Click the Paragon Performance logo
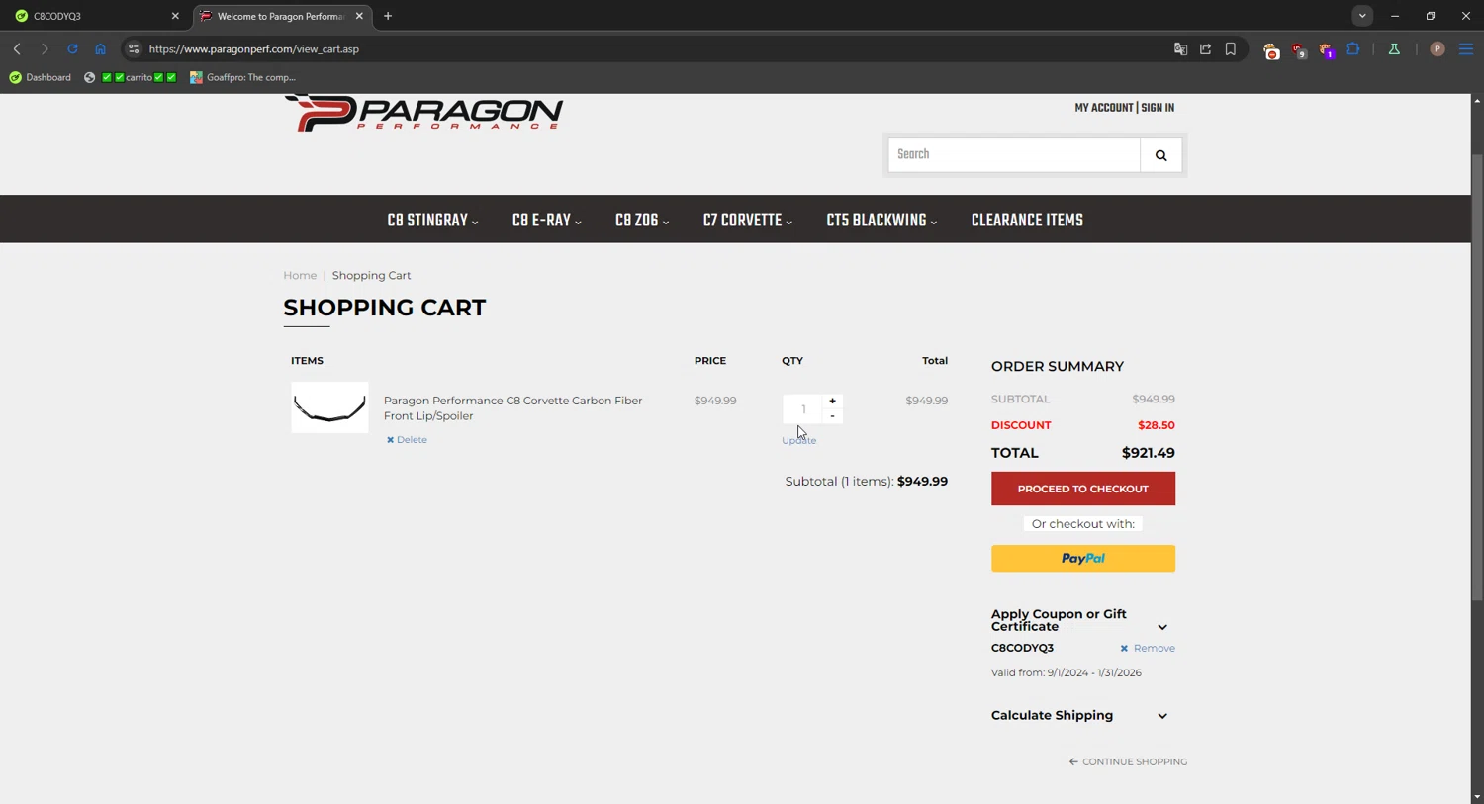Image resolution: width=1484 pixels, height=804 pixels. [423, 113]
